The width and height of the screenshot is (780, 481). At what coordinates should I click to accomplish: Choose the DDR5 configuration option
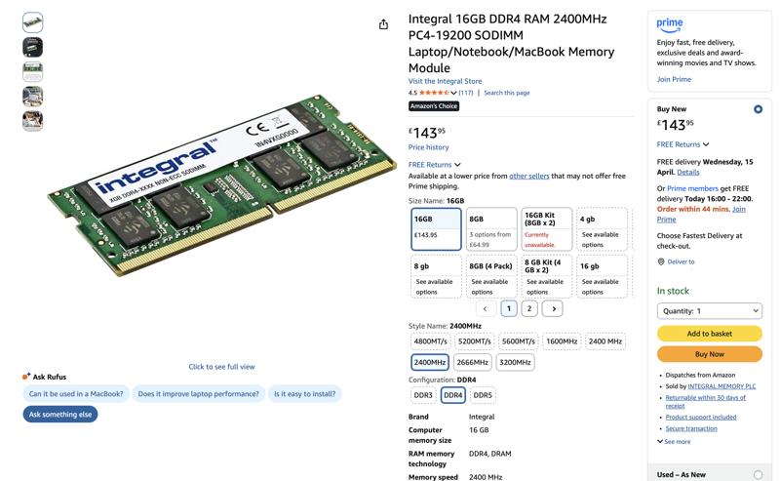pyautogui.click(x=483, y=395)
